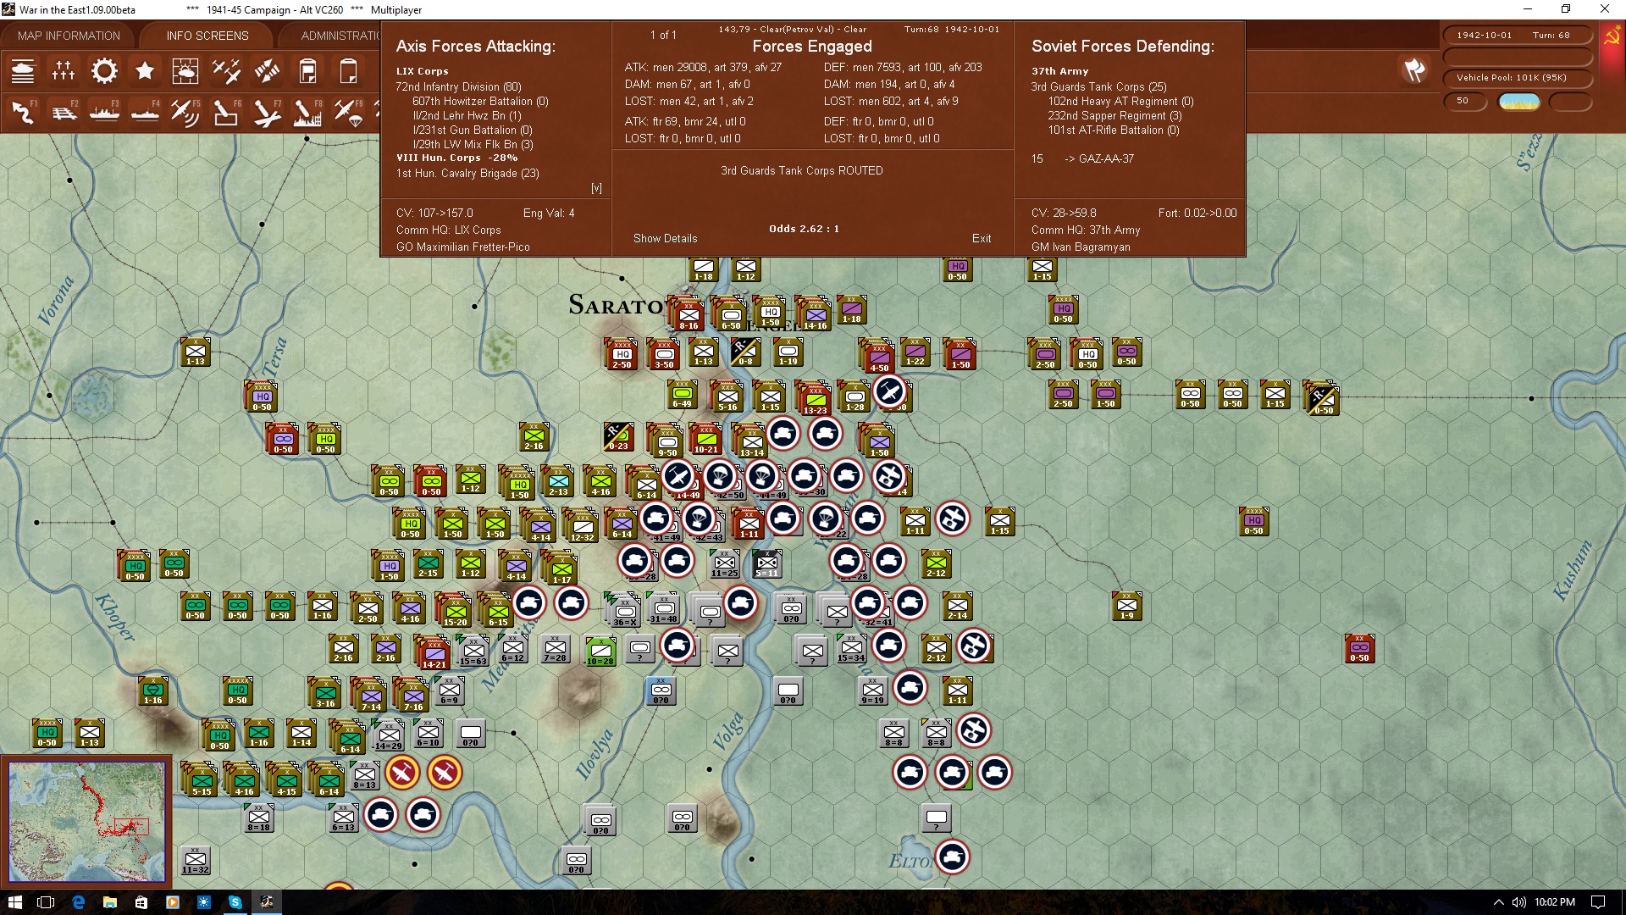Click the minimap overview thumbnail
Viewport: 1626px width, 915px height.
pos(86,821)
